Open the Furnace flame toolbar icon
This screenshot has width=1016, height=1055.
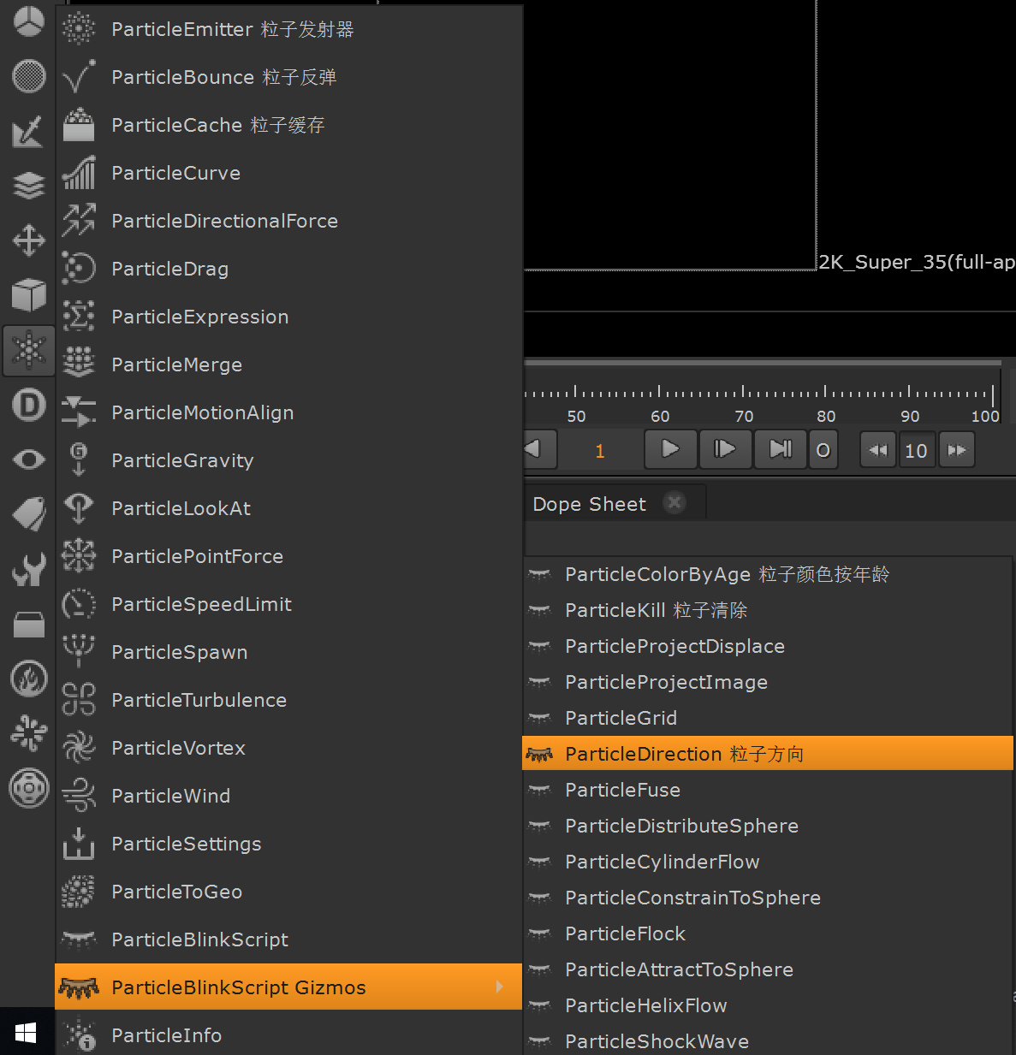[x=29, y=679]
